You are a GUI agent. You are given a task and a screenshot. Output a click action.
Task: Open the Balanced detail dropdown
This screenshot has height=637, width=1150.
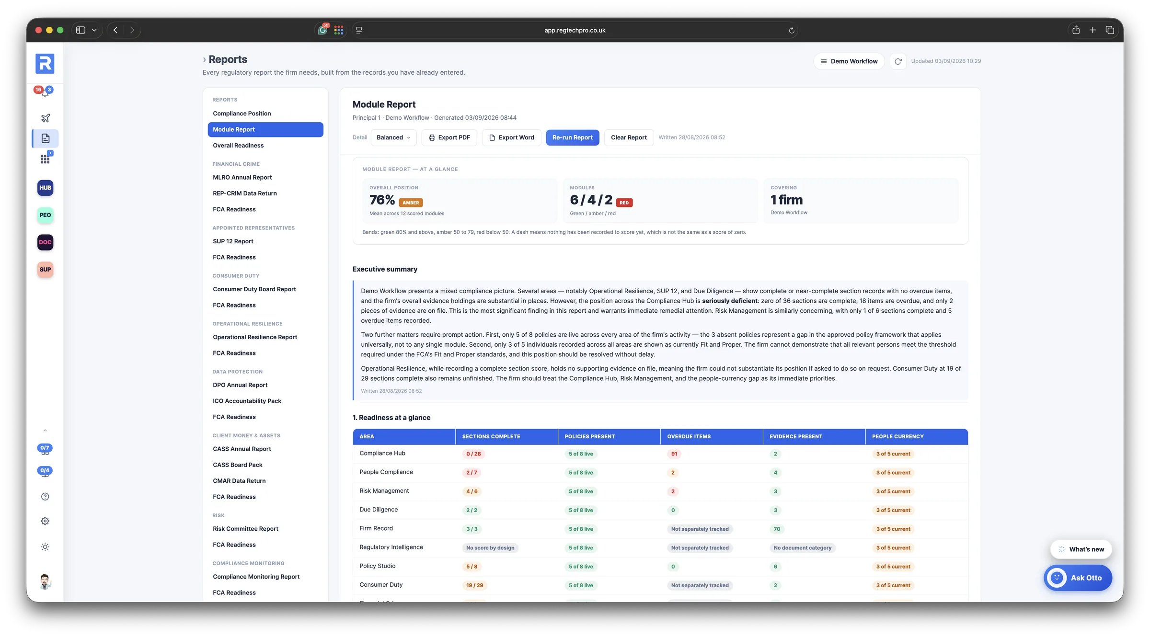[393, 137]
